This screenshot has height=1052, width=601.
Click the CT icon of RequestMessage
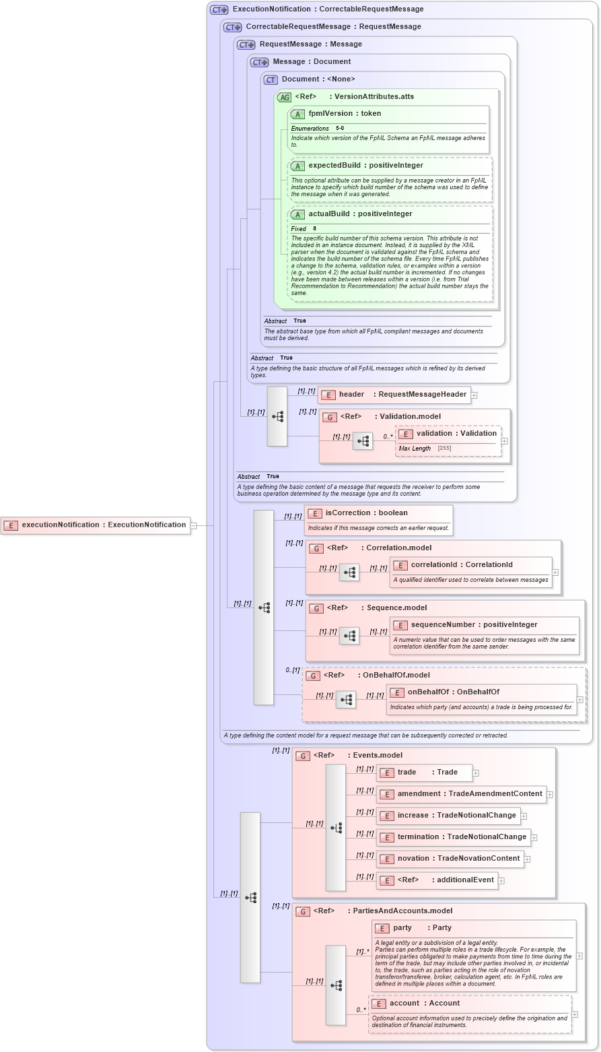[x=246, y=44]
